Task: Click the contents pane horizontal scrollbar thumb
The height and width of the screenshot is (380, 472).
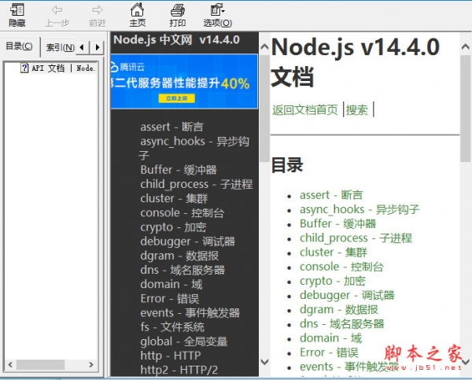Action: point(40,364)
